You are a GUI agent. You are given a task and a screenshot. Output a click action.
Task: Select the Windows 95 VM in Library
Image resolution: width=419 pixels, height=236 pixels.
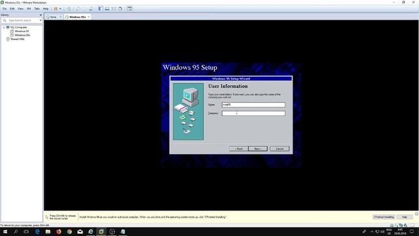[x=22, y=31]
